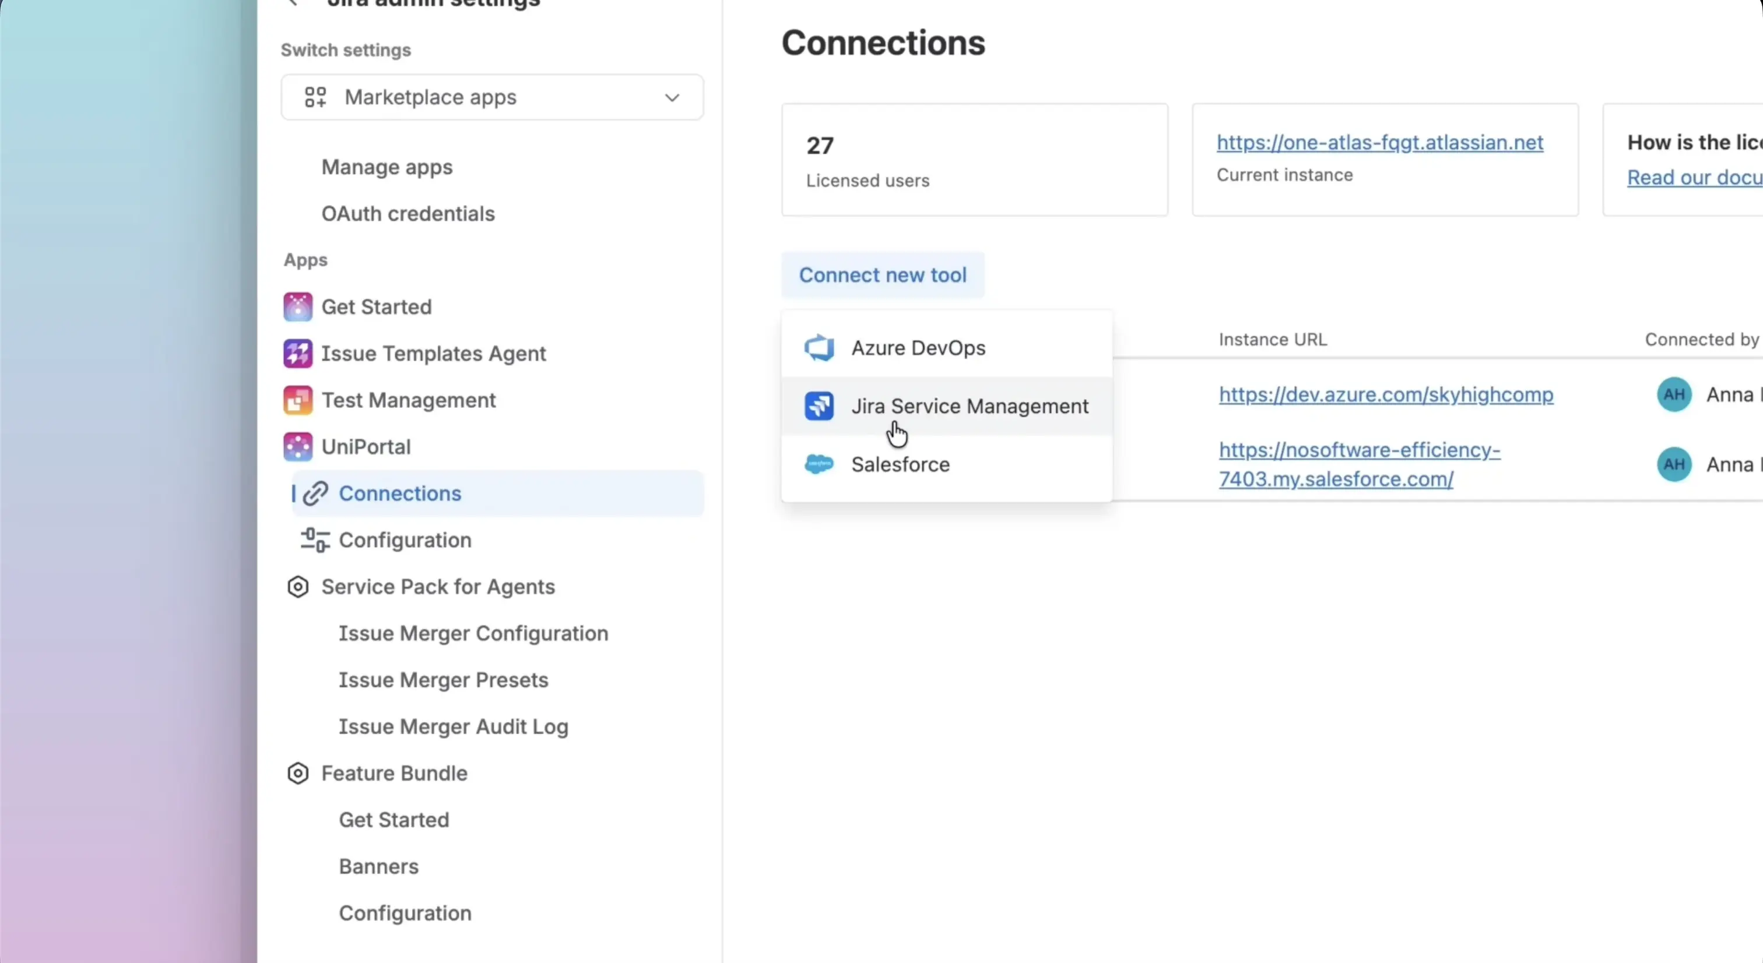Screen dimensions: 1763x963
Task: Open Issue Merger Configuration
Action: [473, 633]
